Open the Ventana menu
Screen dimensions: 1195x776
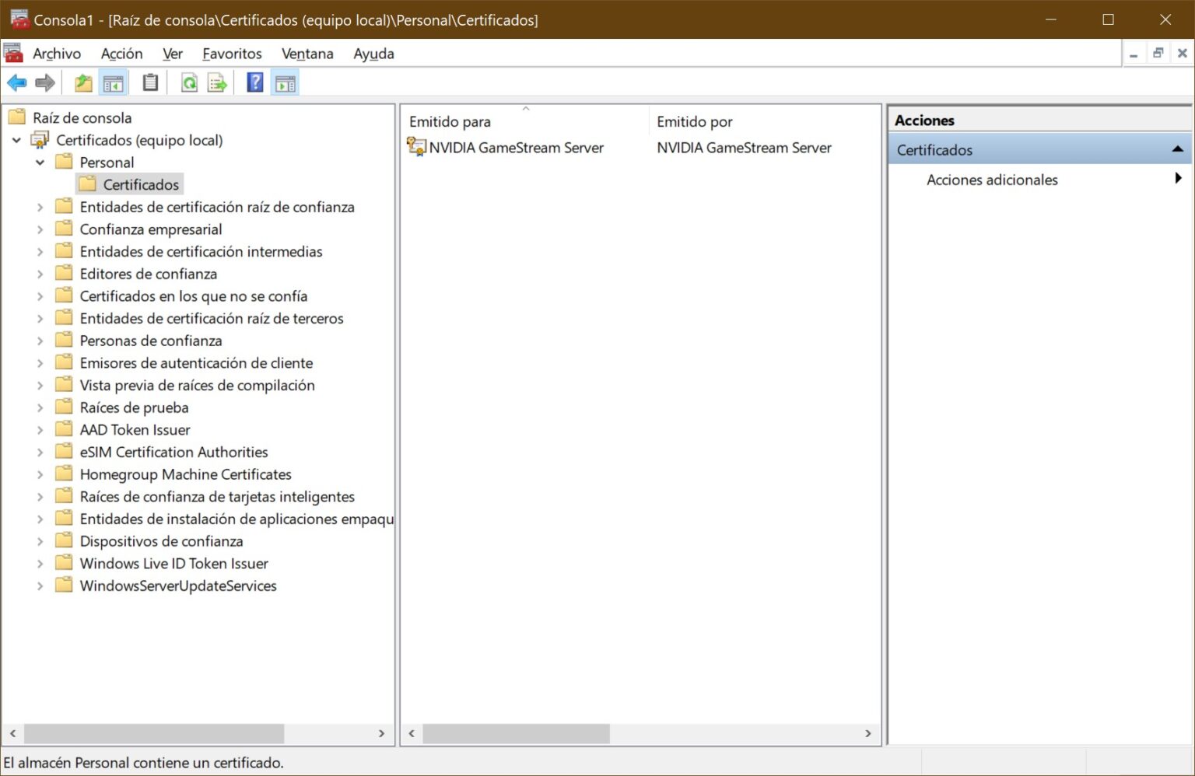pyautogui.click(x=307, y=54)
